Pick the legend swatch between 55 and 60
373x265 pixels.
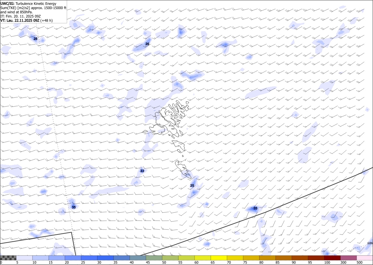(x=186, y=258)
